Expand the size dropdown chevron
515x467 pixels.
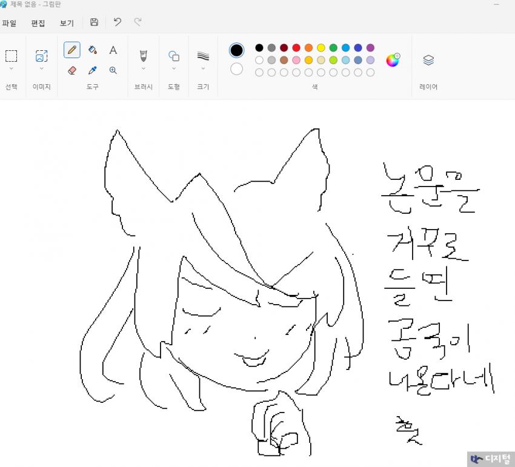(203, 68)
